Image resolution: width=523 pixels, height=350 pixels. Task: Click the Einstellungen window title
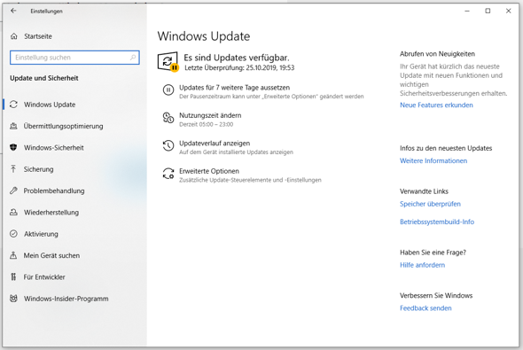click(46, 11)
